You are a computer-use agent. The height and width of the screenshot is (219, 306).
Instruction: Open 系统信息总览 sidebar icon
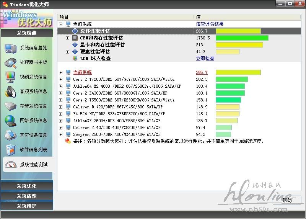tap(10, 48)
